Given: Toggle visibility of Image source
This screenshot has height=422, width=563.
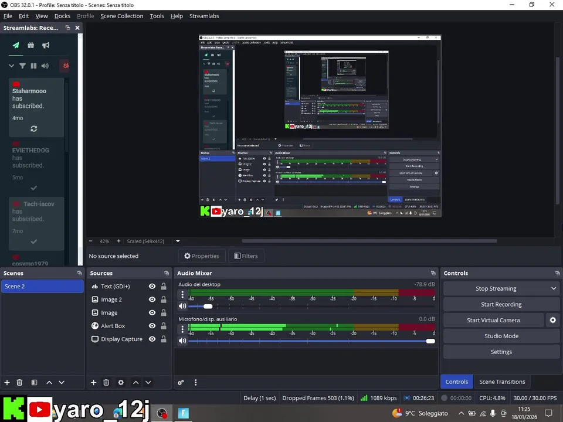Looking at the screenshot, I should (x=152, y=312).
